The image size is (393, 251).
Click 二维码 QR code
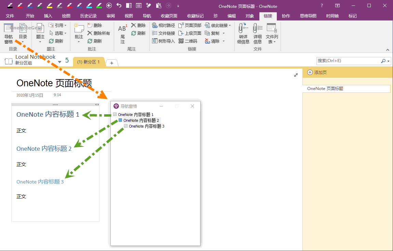point(188,41)
